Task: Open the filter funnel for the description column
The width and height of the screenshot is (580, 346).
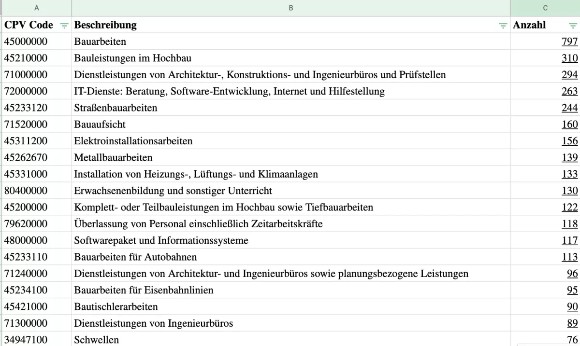Action: 503,25
